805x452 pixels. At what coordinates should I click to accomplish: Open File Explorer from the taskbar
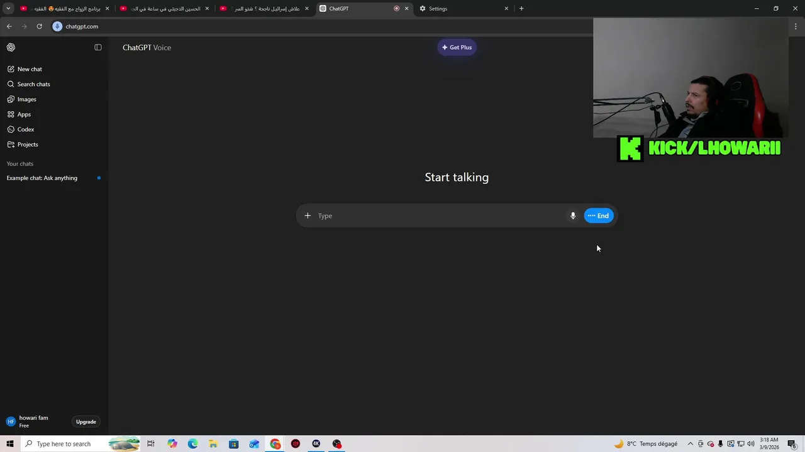[213, 444]
